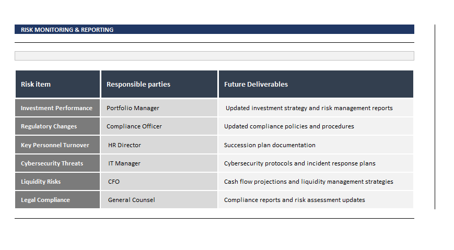454x250 pixels.
Task: Select the HR Director cell
Action: coord(159,145)
